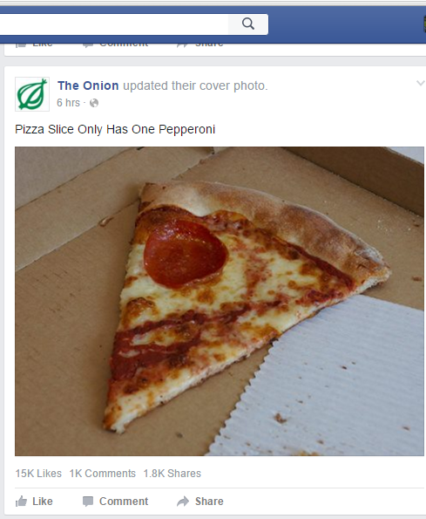
Task: Click the pepperoni on the pizza photo
Action: tap(186, 253)
